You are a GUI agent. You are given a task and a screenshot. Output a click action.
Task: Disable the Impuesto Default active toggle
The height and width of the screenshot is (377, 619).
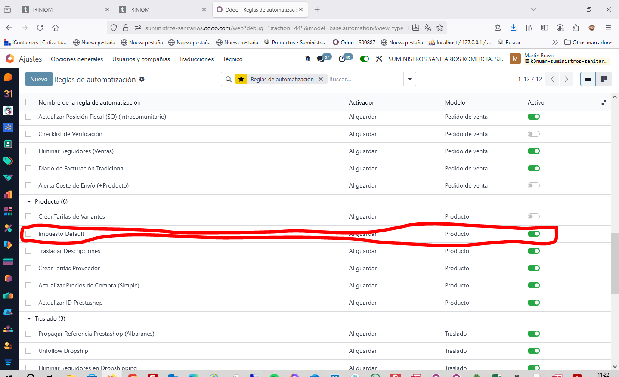click(534, 234)
